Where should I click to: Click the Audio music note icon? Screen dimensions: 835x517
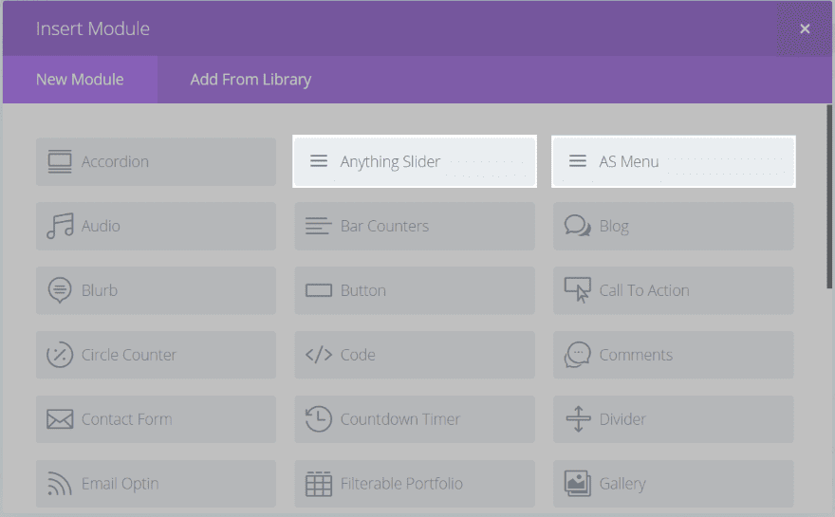tap(60, 227)
